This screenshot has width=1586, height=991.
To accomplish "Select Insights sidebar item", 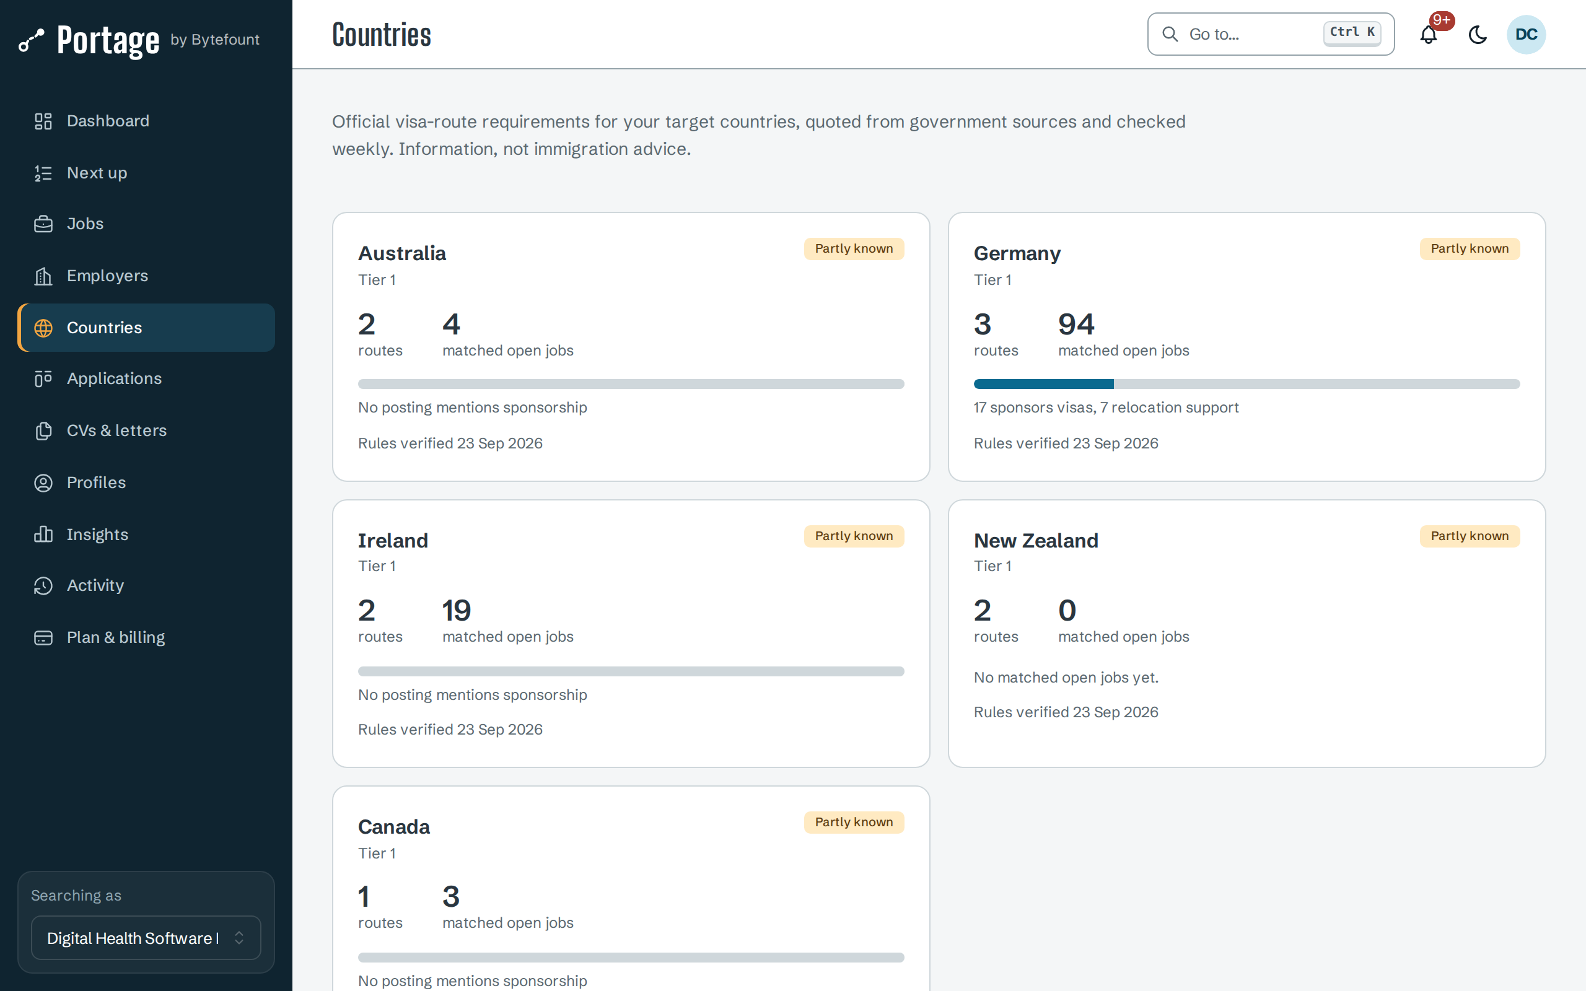I will [x=146, y=534].
